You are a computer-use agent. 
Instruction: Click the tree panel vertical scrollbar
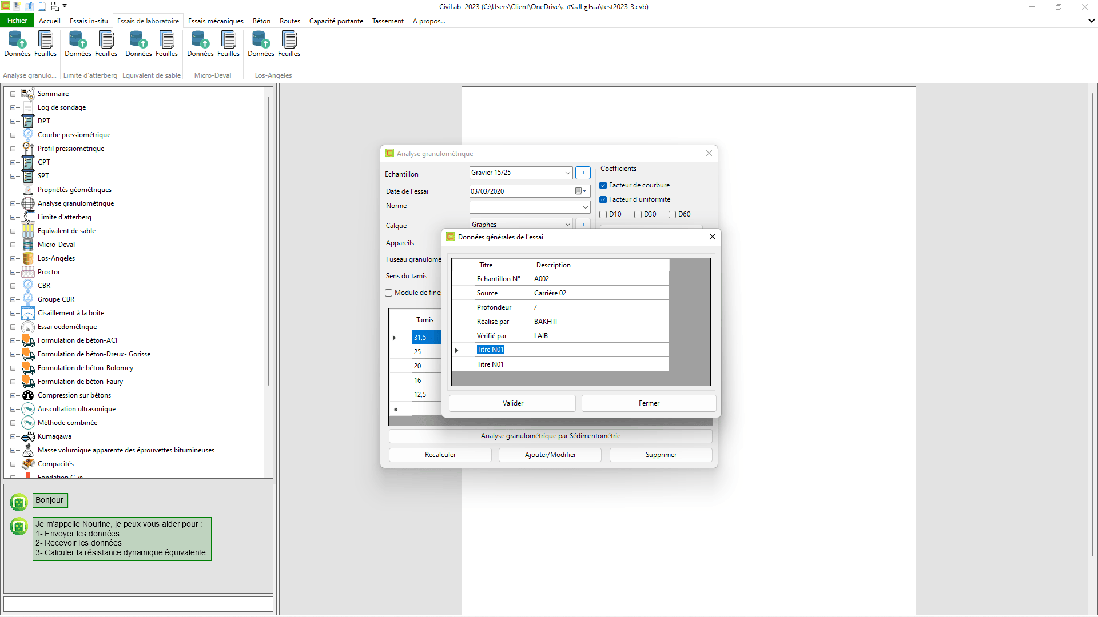point(268,240)
